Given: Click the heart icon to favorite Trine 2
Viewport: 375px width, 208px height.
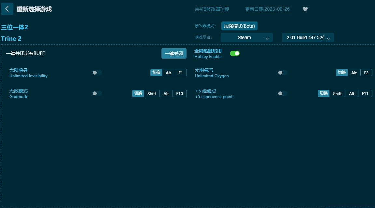Looking at the screenshot, I should point(305,9).
